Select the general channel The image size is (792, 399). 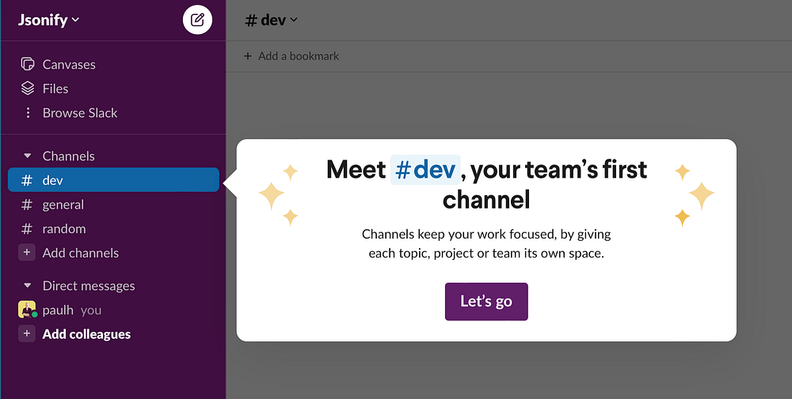(x=63, y=205)
